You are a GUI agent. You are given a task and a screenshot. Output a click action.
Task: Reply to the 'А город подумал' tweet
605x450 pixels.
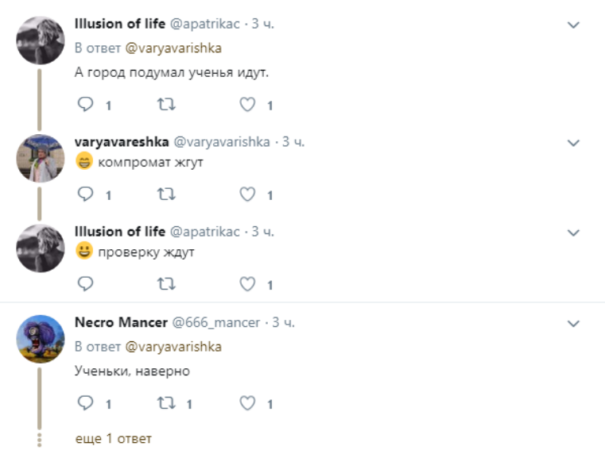pyautogui.click(x=86, y=104)
